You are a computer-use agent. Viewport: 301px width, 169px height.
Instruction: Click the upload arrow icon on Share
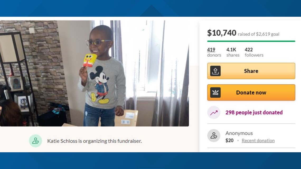[215, 71]
